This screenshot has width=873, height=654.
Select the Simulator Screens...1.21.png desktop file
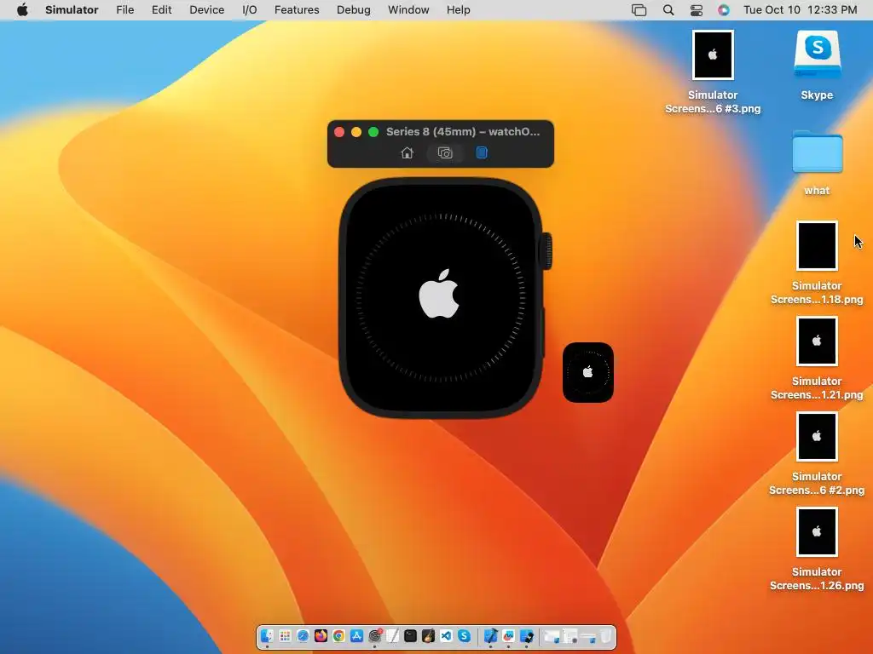(817, 359)
